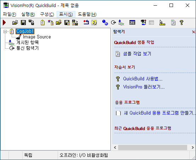The image size is (196, 160).
Task: Click the import job icon with arrow
Action: point(51,23)
